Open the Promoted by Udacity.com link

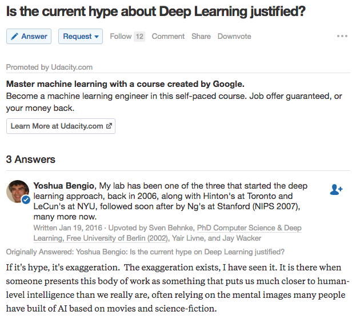tap(49, 67)
